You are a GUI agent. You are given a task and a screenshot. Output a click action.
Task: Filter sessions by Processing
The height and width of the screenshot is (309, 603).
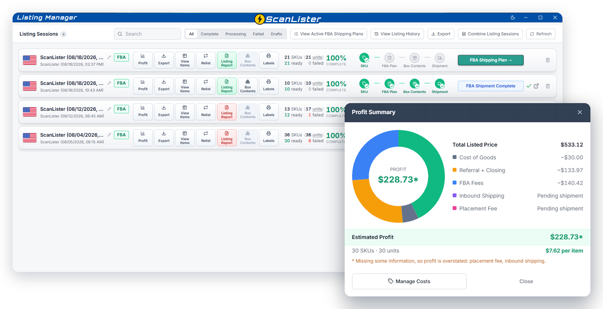click(x=236, y=34)
